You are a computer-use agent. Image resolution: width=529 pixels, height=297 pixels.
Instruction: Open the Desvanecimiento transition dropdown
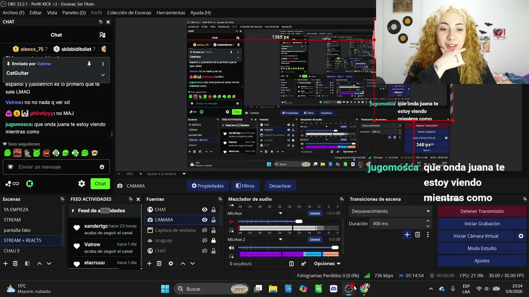[390, 211]
